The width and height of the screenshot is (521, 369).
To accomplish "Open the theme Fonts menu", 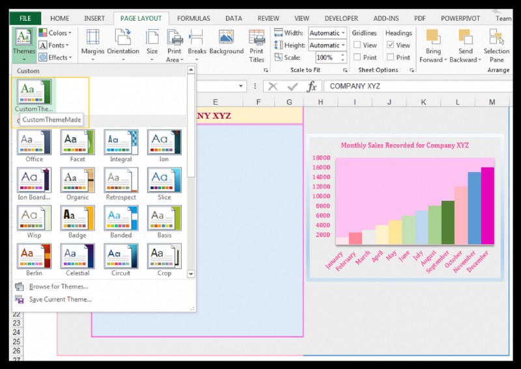I will click(53, 45).
